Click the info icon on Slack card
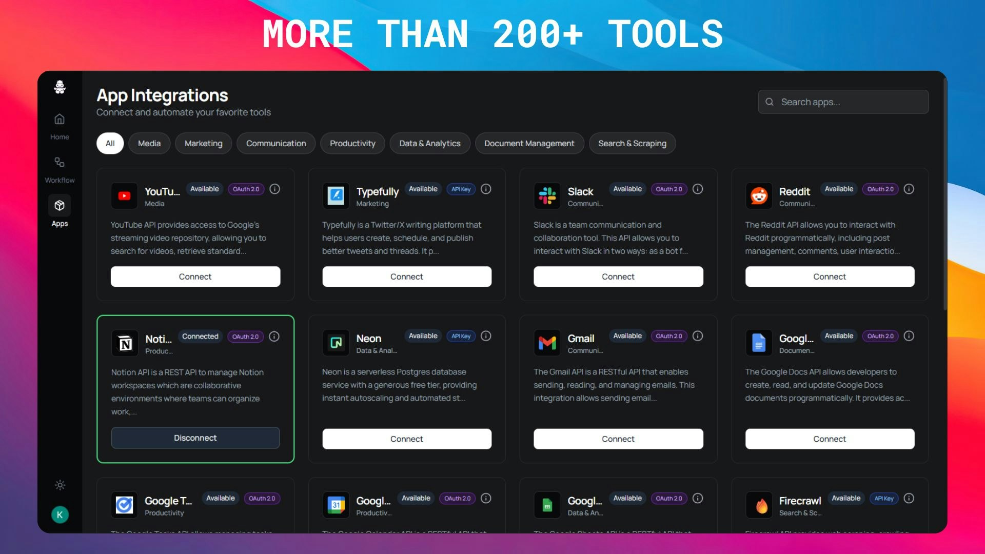This screenshot has width=985, height=554. pyautogui.click(x=698, y=189)
